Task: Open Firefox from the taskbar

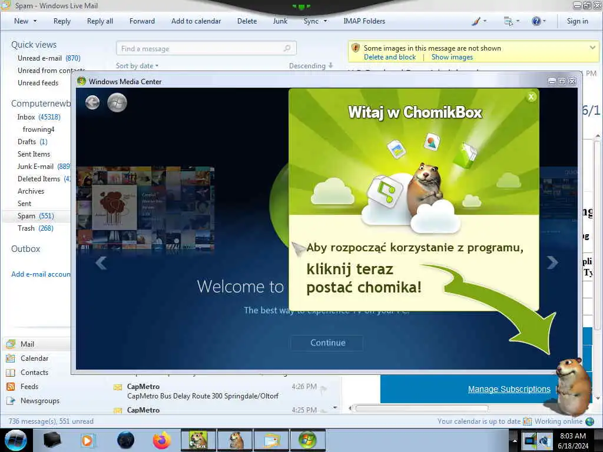Action: pos(162,440)
